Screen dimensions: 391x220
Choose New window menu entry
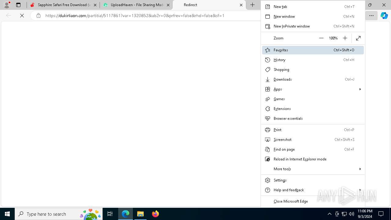(x=313, y=16)
